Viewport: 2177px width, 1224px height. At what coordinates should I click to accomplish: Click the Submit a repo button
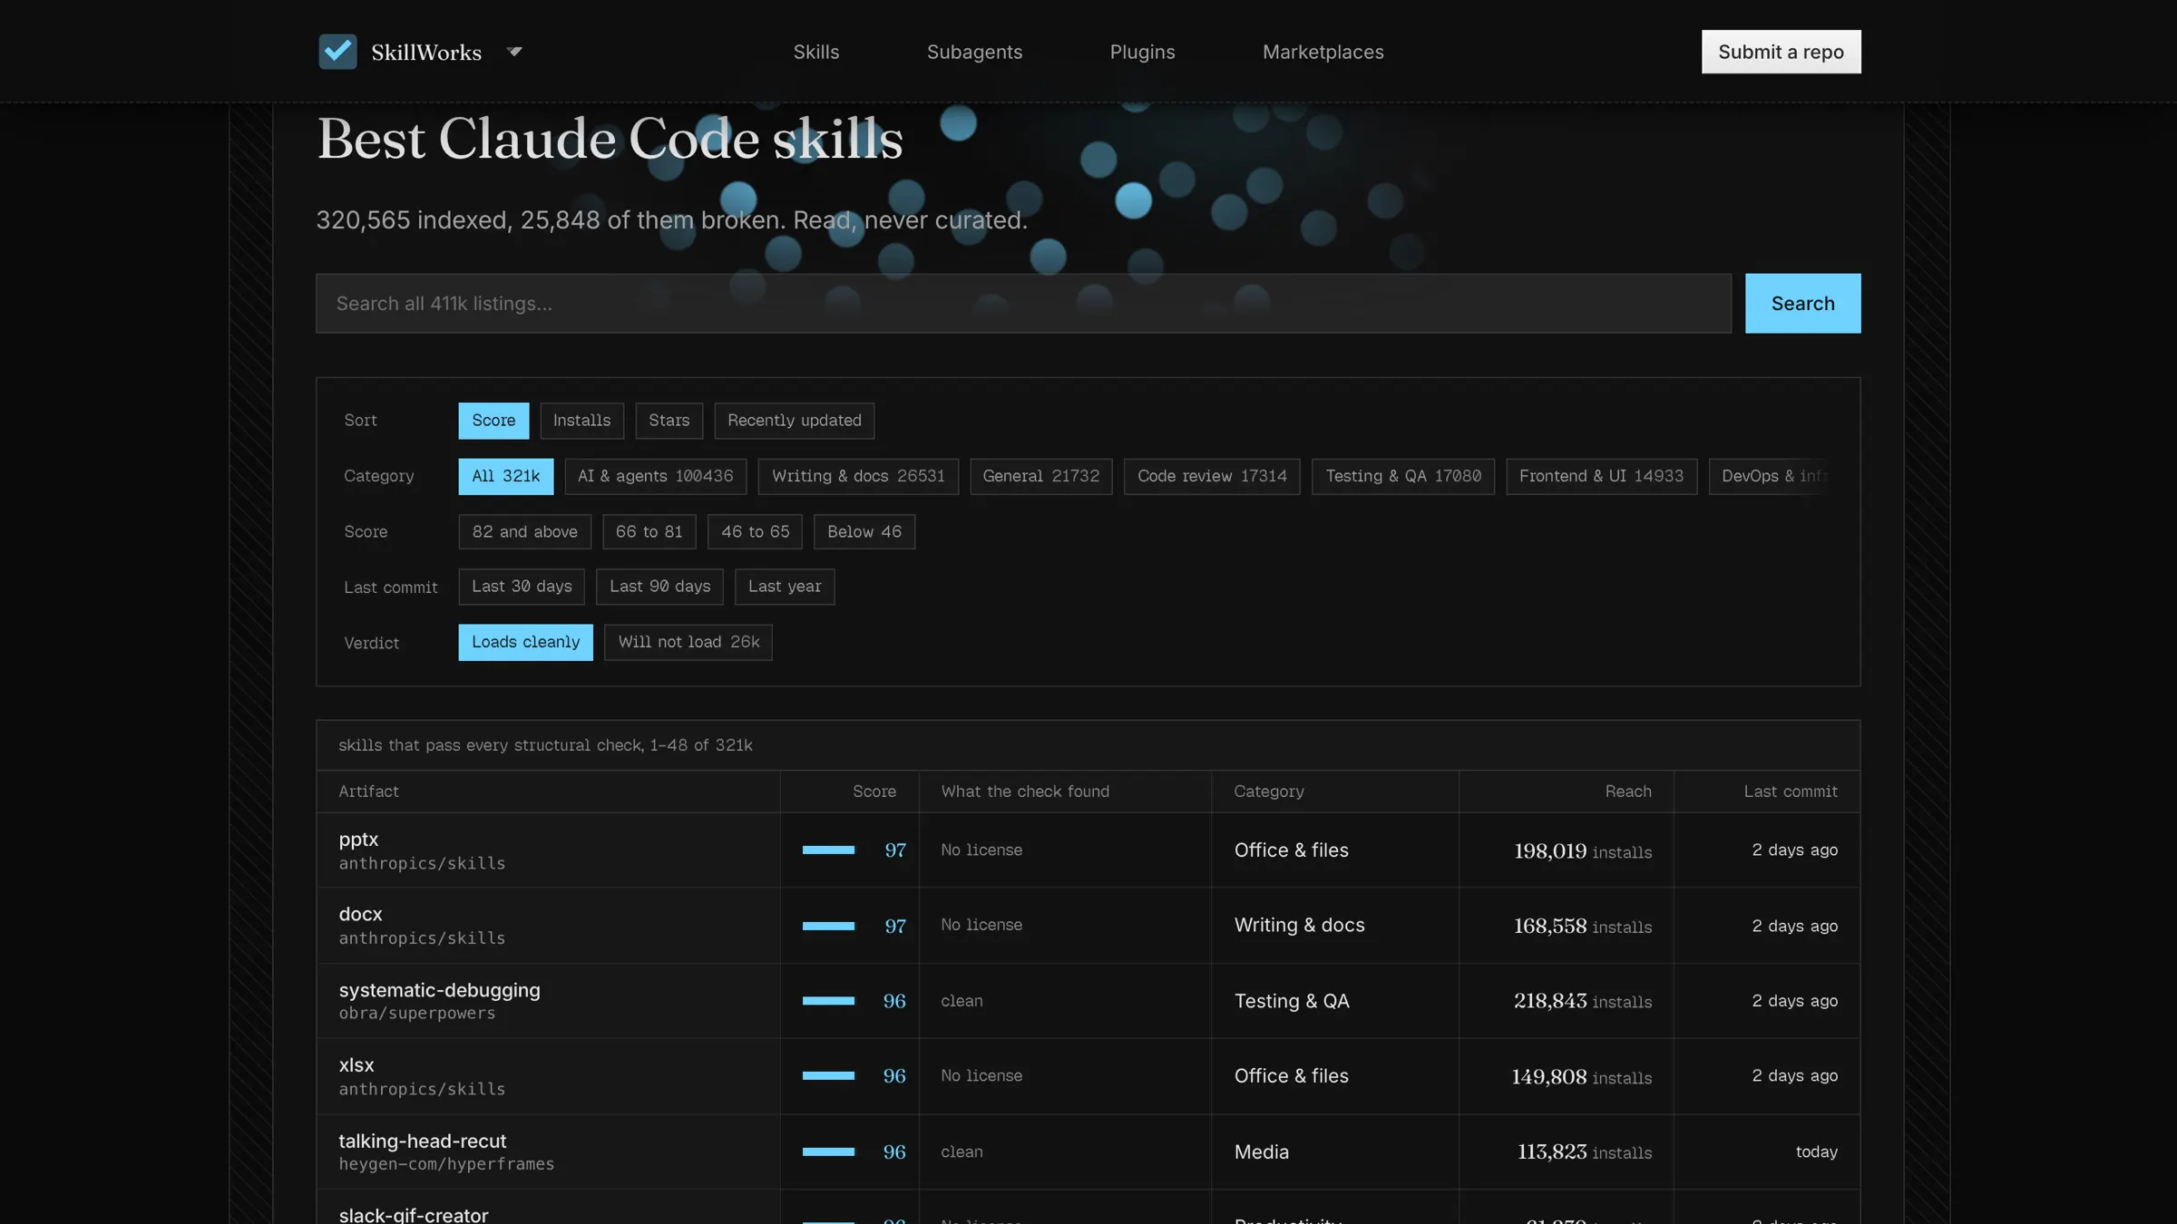click(x=1781, y=52)
